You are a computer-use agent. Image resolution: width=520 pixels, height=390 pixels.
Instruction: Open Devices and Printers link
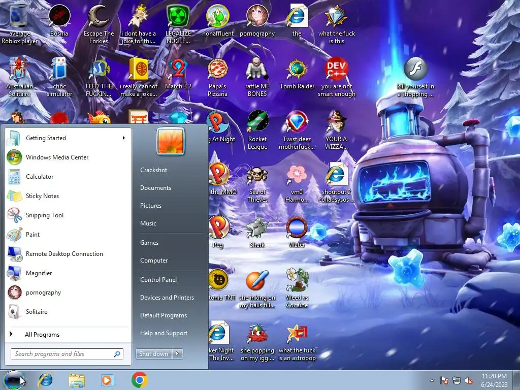coord(167,298)
